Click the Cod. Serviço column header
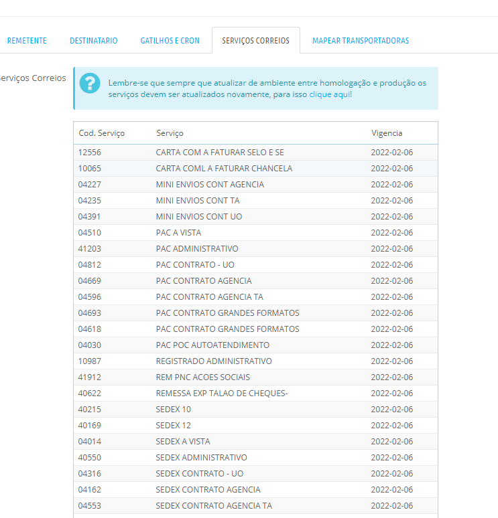The width and height of the screenshot is (498, 518). [x=101, y=133]
